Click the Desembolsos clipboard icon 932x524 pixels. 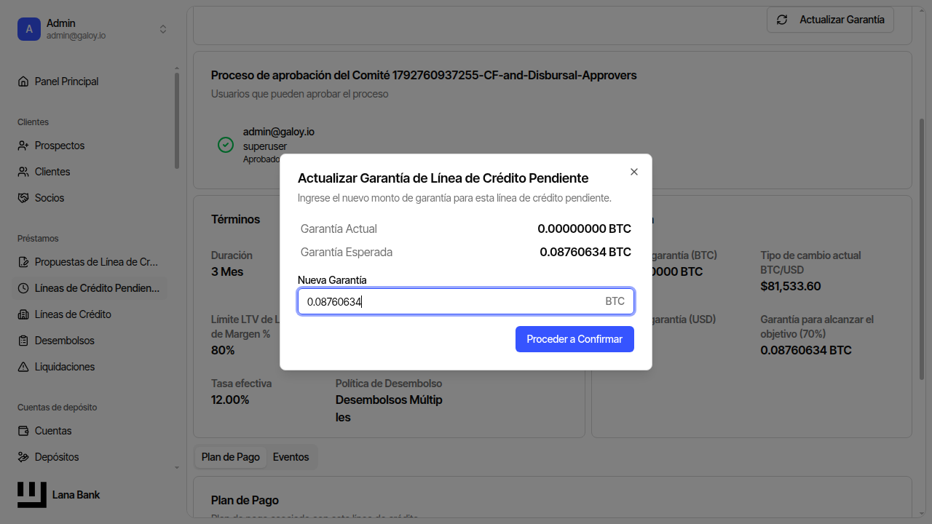click(x=23, y=341)
